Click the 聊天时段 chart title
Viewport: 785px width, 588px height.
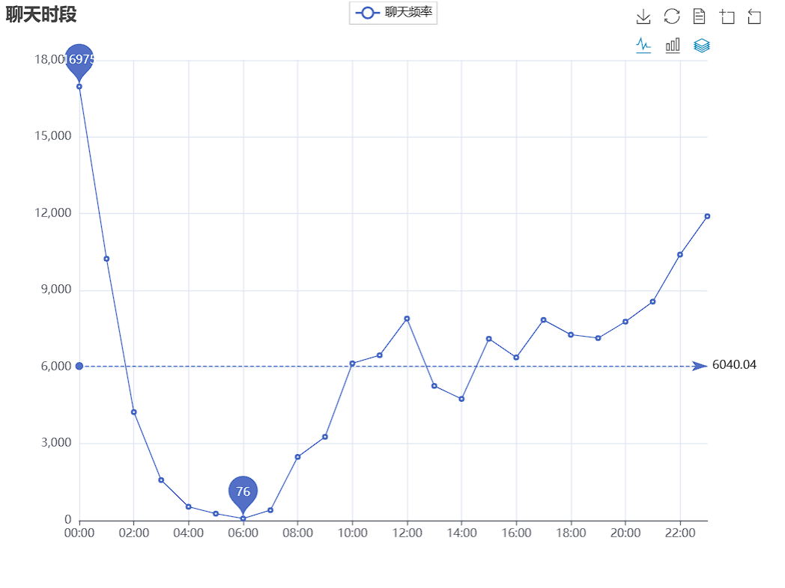(x=41, y=14)
